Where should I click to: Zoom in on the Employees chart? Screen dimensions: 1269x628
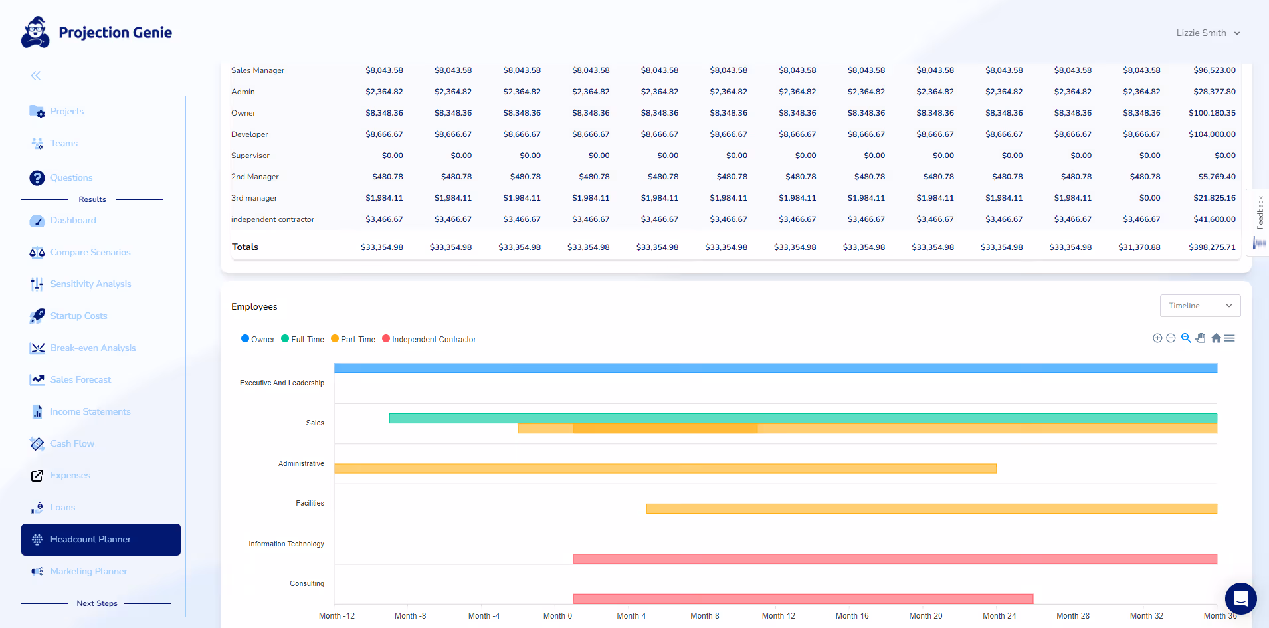click(x=1157, y=338)
